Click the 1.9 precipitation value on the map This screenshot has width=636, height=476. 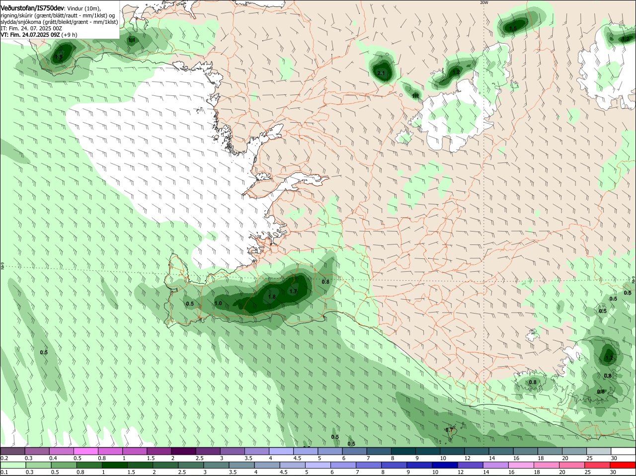[x=59, y=57]
